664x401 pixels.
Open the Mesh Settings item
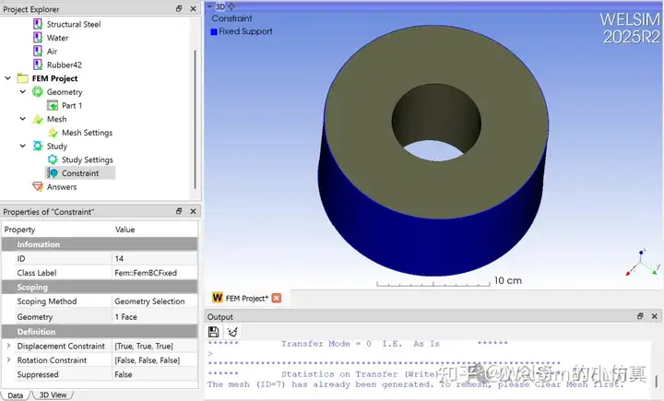coord(87,133)
